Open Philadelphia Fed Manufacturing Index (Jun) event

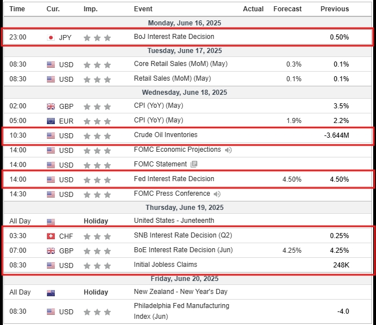[181, 311]
